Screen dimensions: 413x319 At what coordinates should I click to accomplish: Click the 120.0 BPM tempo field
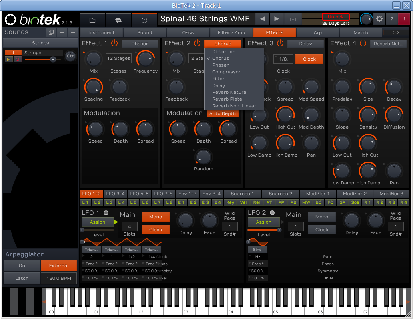pos(59,278)
